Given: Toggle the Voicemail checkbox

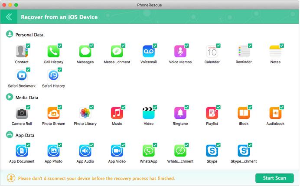Looking at the screenshot, I should click(x=155, y=46).
